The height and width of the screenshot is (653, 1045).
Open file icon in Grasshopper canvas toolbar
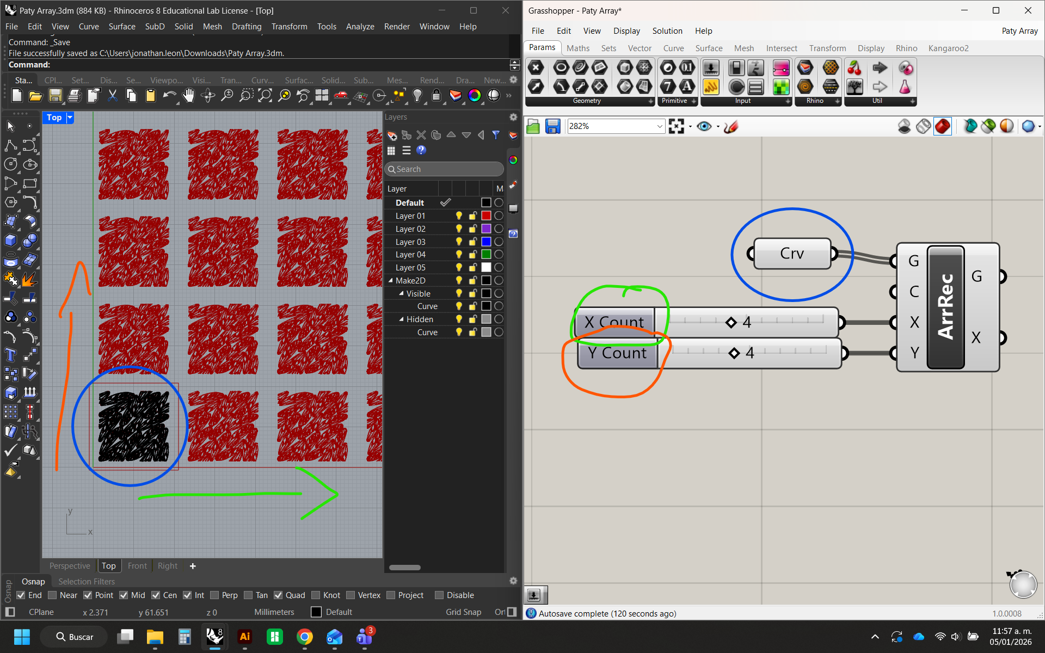(x=533, y=126)
